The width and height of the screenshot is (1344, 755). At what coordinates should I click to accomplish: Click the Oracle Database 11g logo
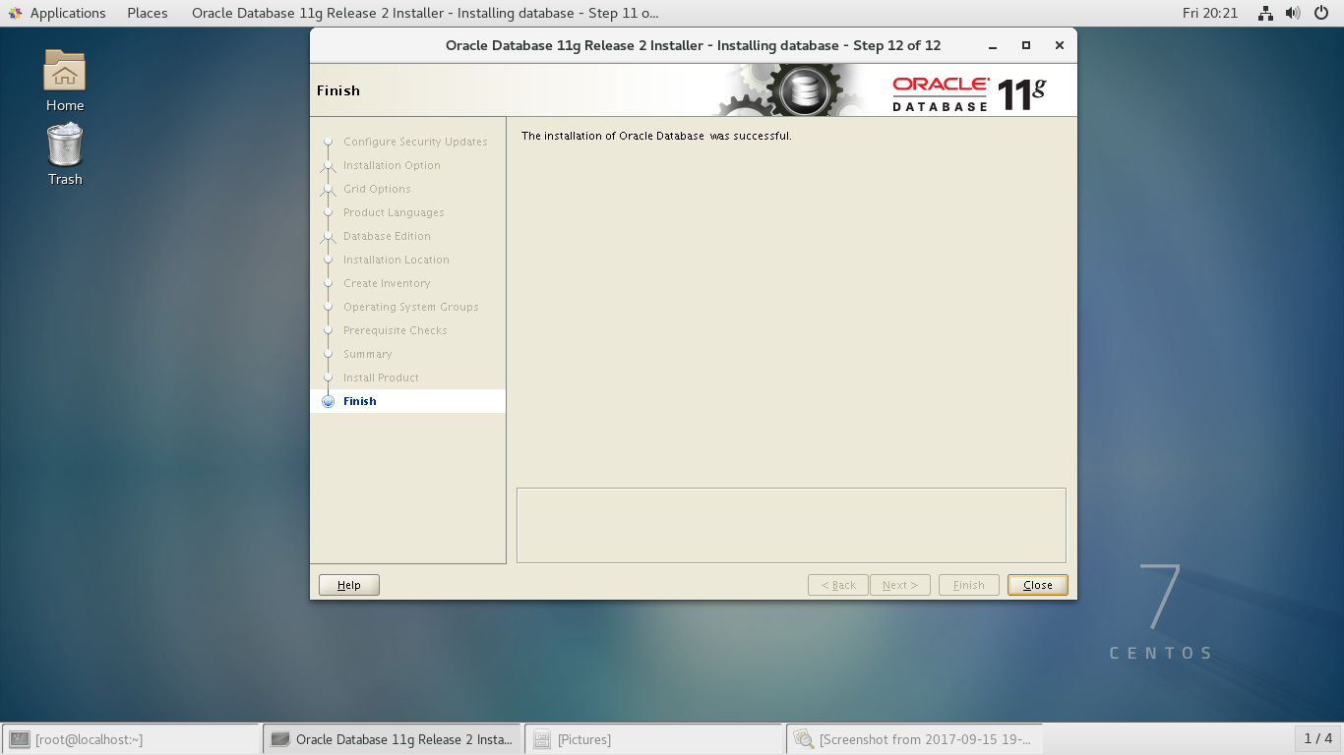click(969, 92)
